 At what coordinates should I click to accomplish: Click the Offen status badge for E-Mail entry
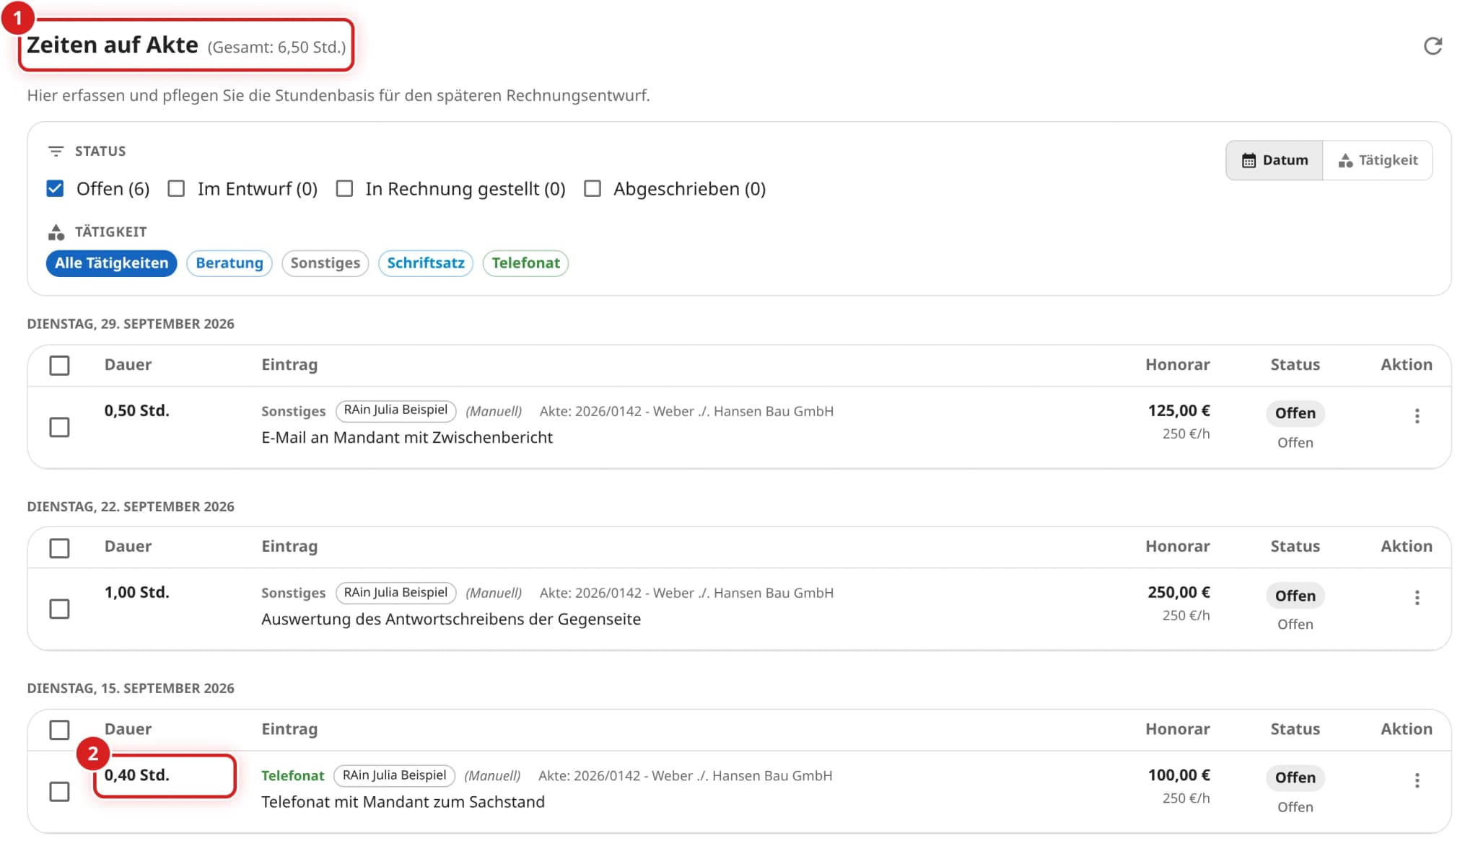[1295, 413]
